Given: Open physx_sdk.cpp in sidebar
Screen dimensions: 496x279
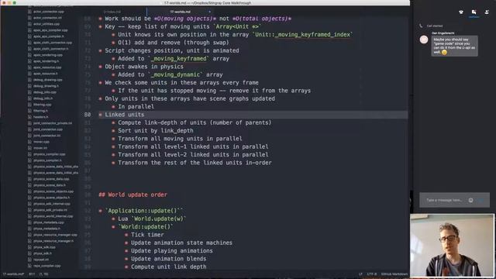Looking at the screenshot, I should point(44,247).
